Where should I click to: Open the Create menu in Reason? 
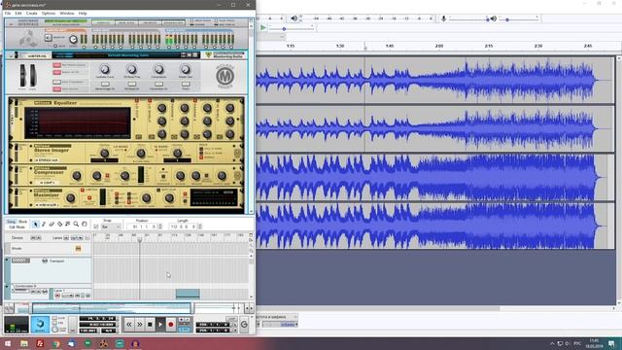pos(32,13)
